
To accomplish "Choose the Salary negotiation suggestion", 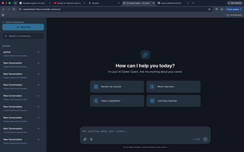I will click(x=117, y=101).
